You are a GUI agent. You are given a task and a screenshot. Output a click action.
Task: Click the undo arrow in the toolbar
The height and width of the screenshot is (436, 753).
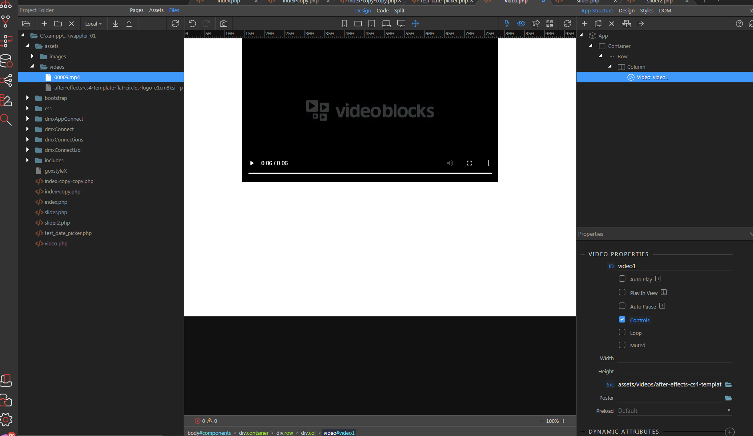[x=192, y=24]
